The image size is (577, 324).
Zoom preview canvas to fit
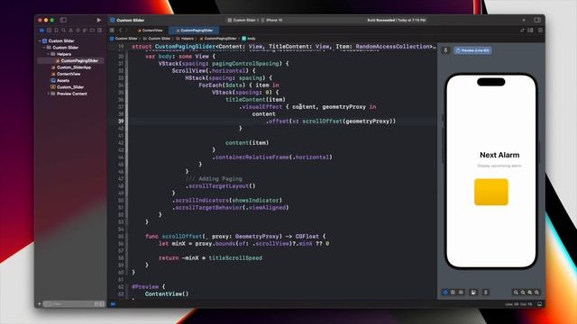pyautogui.click(x=530, y=292)
